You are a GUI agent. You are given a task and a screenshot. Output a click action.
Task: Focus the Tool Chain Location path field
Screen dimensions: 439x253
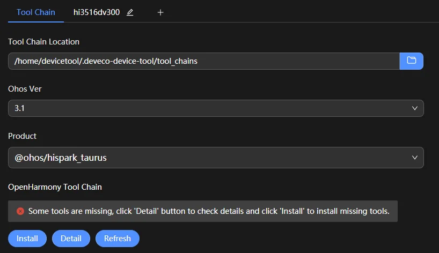(204, 61)
